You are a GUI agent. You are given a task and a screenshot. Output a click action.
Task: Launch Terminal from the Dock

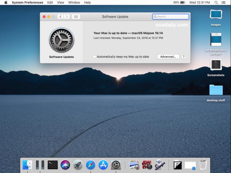52,165
